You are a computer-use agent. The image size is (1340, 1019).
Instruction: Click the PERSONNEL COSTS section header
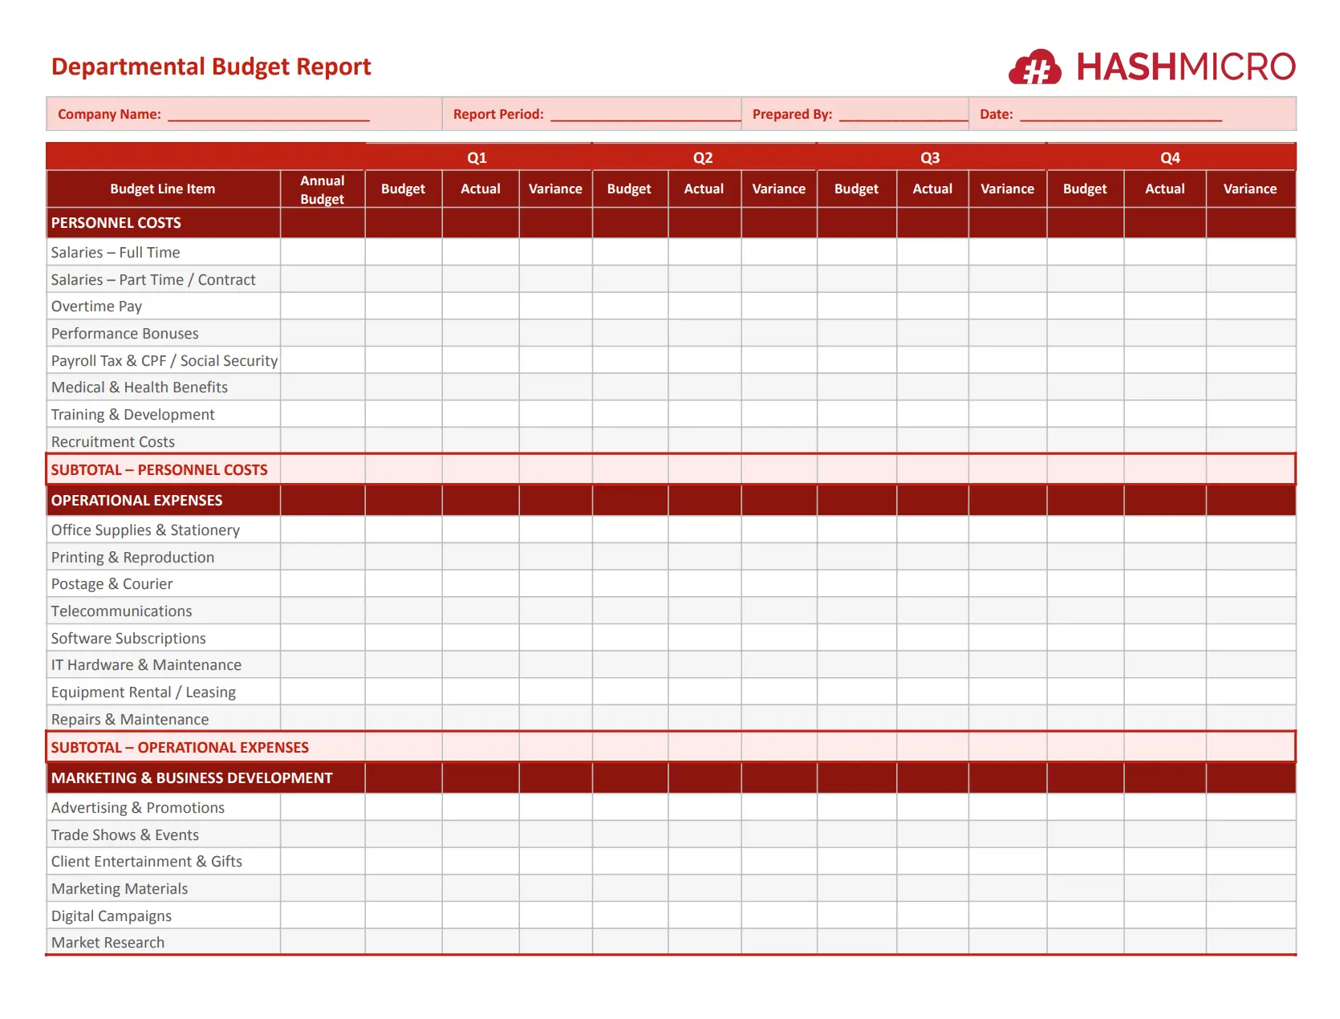point(116,223)
